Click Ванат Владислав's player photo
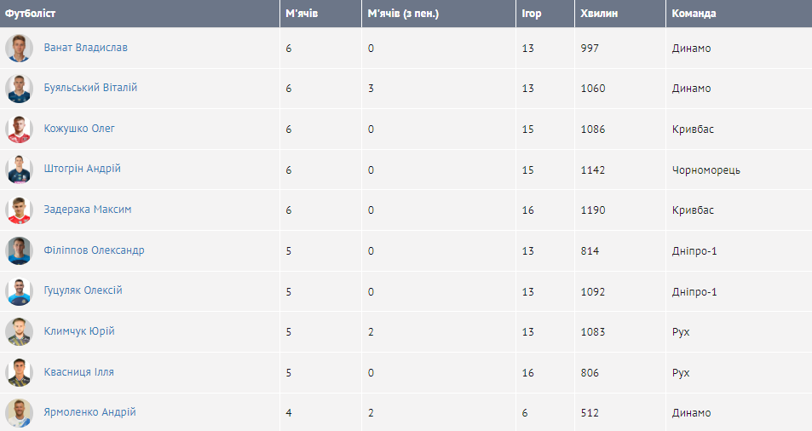 coord(19,48)
